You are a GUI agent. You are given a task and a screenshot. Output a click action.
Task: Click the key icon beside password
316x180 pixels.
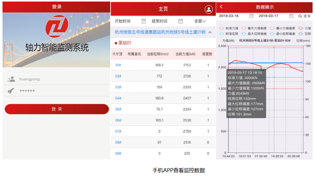click(x=11, y=91)
